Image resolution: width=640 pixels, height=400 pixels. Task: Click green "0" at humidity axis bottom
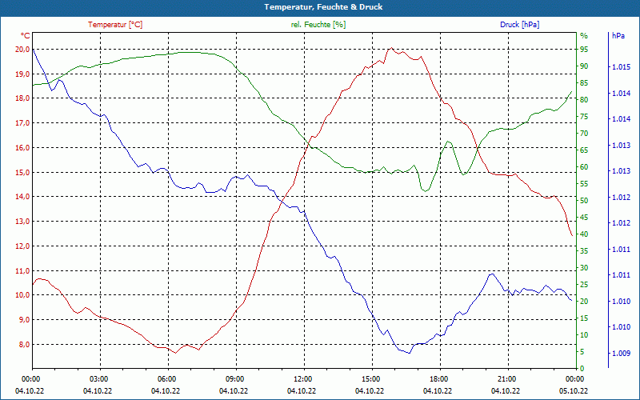pyautogui.click(x=582, y=369)
